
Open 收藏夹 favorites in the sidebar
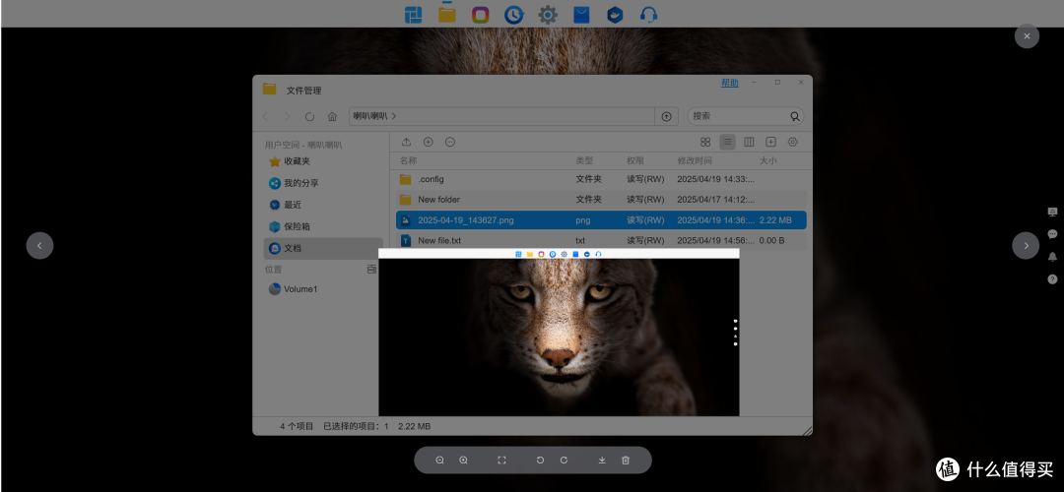[x=323, y=161]
